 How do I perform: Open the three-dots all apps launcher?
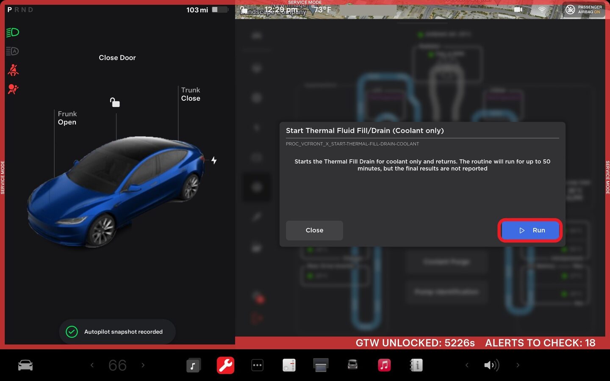pos(257,365)
